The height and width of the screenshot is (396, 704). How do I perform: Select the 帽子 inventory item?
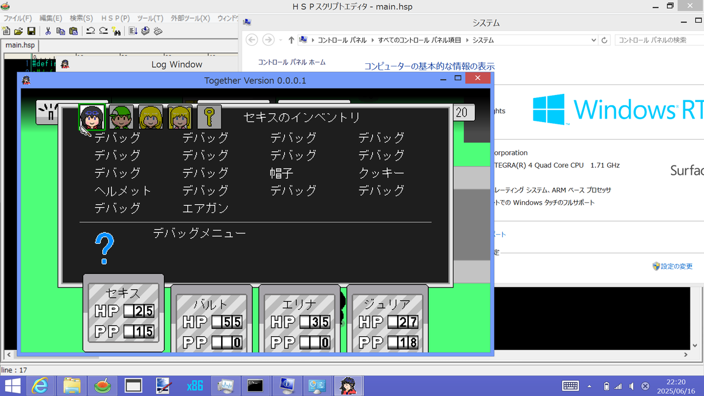(x=282, y=173)
